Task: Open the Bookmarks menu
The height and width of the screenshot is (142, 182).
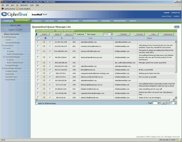Action: point(24,5)
